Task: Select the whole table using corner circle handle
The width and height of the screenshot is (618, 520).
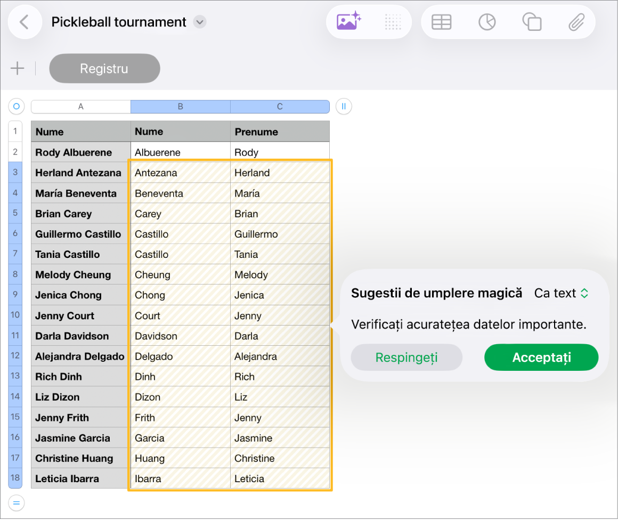Action: click(17, 107)
